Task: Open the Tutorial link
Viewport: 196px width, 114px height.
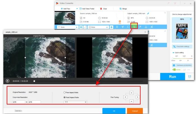Action: pos(18,111)
